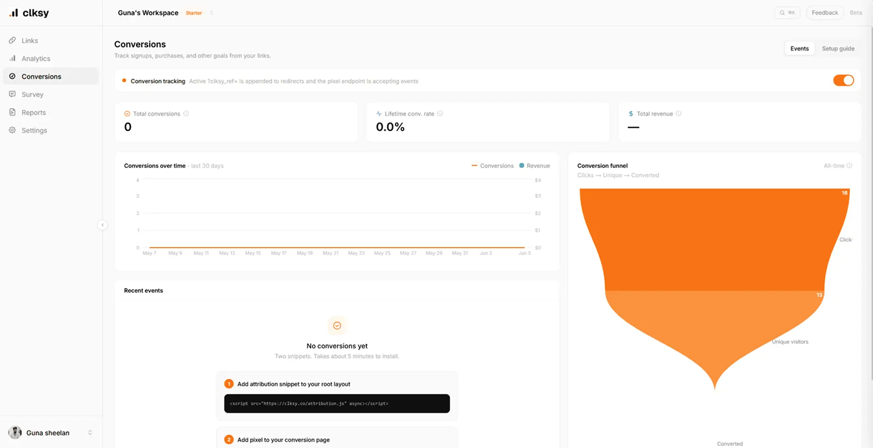Toggle the Revenue legend series
This screenshot has width=873, height=448.
pos(534,166)
